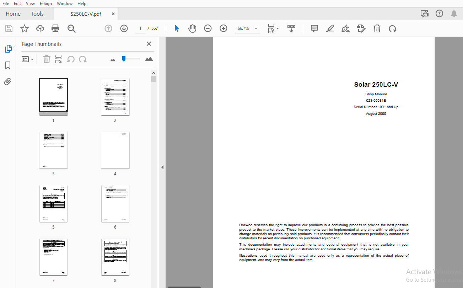The height and width of the screenshot is (288, 463).
Task: Rotate thumbnail counterclockwise
Action: pyautogui.click(x=71, y=59)
